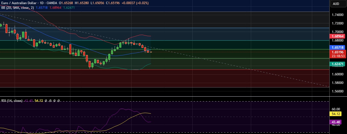The width and height of the screenshot is (347, 134).
Task: Click the +0.00037 (+0.02%) change value
Action: pos(135,3)
